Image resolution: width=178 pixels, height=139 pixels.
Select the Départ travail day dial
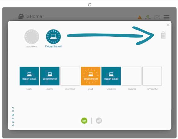click(53, 37)
